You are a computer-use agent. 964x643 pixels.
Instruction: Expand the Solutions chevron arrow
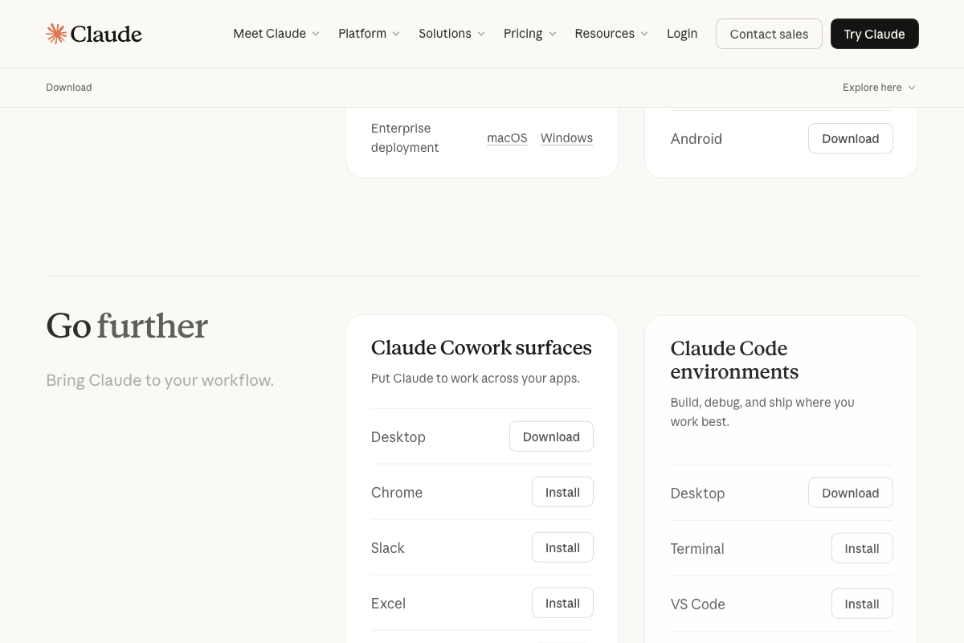tap(481, 34)
